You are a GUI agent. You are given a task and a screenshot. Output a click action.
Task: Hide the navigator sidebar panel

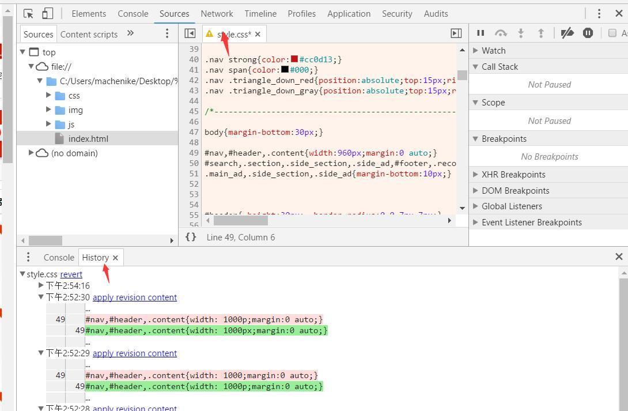(190, 33)
